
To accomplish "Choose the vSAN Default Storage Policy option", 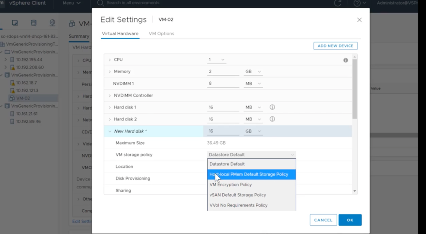I will pos(238,195).
